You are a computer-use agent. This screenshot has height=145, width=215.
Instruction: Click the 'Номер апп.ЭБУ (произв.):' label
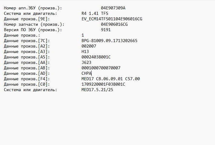(x=33, y=8)
